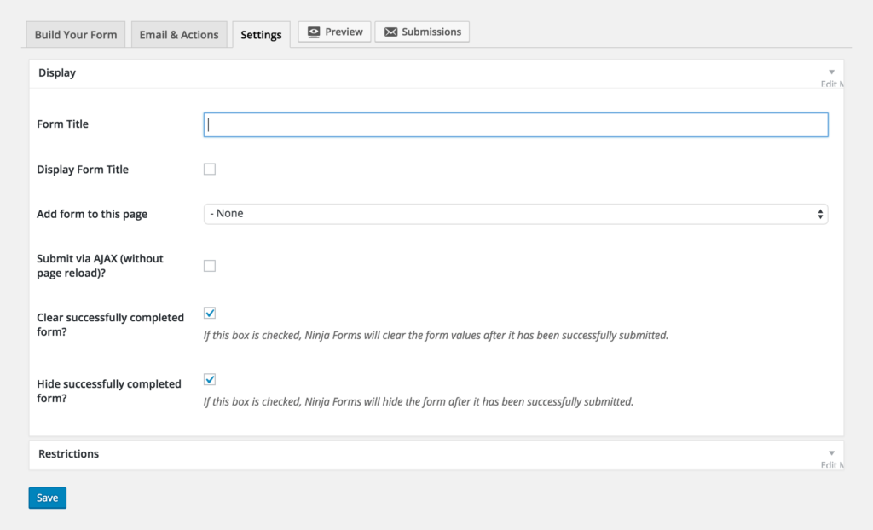The image size is (873, 530).
Task: Focus the Form Title text field
Action: pyautogui.click(x=515, y=124)
